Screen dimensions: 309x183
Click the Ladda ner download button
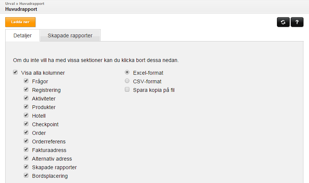click(x=20, y=22)
